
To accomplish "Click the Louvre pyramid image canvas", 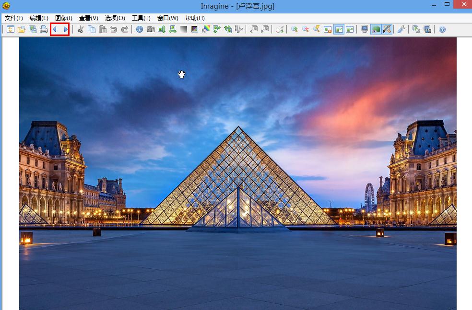I will click(x=238, y=173).
